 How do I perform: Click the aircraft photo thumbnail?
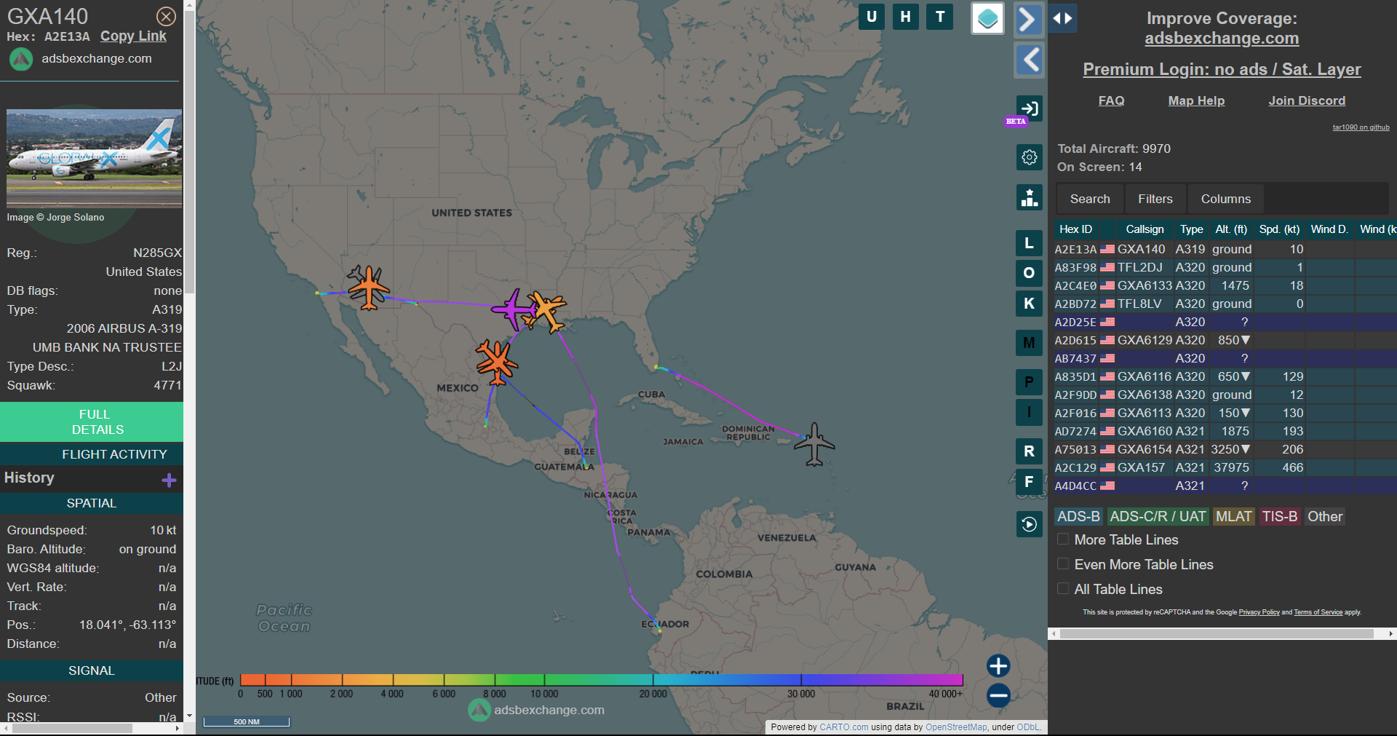pos(95,159)
